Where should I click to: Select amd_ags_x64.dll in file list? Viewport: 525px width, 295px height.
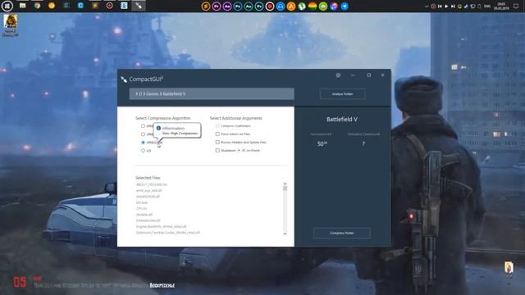(148, 190)
